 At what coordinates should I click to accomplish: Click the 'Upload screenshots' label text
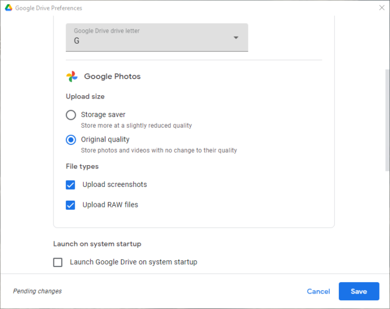(115, 185)
